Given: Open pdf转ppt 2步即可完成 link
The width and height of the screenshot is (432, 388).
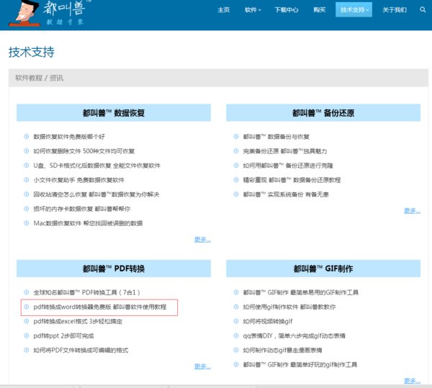Looking at the screenshot, I should 63,335.
